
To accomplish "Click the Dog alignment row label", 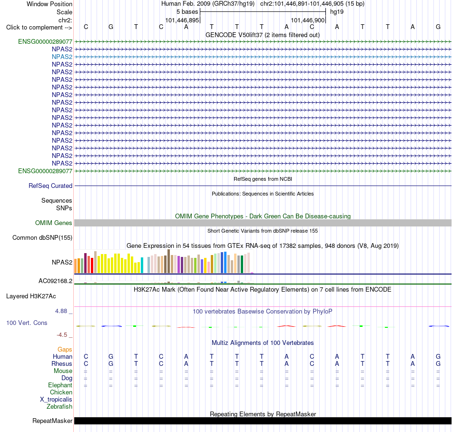I will (x=67, y=378).
